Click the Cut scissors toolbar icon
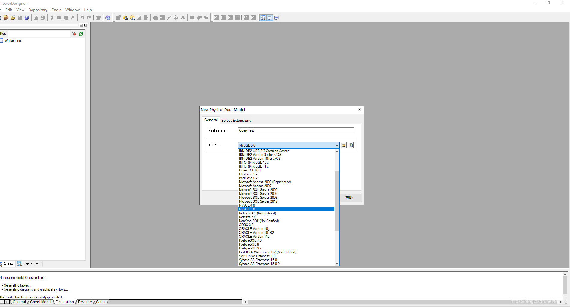570x307 pixels. [52, 18]
